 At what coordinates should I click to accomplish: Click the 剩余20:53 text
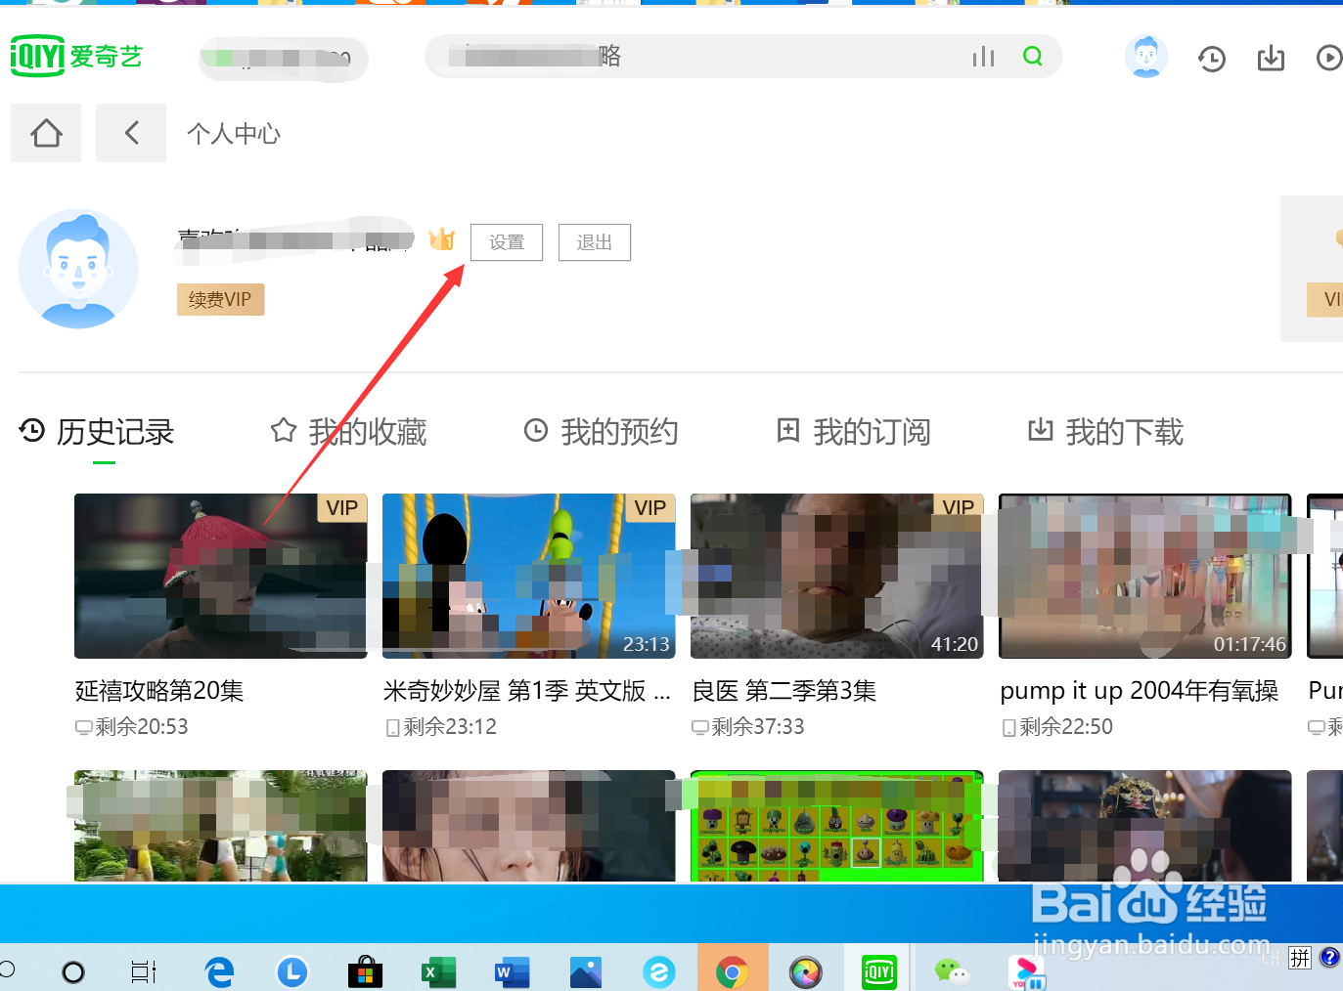142,726
